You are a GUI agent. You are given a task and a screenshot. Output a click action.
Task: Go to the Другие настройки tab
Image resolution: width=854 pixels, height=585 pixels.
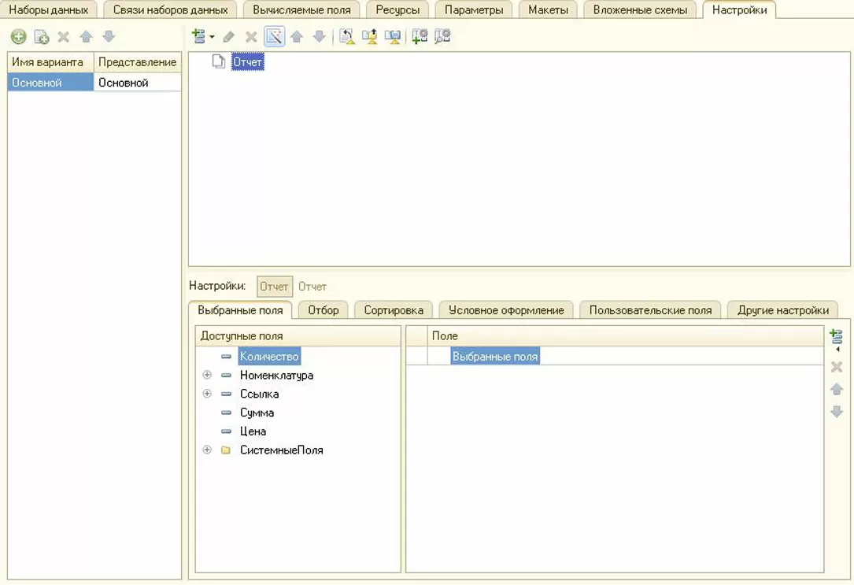pyautogui.click(x=782, y=310)
